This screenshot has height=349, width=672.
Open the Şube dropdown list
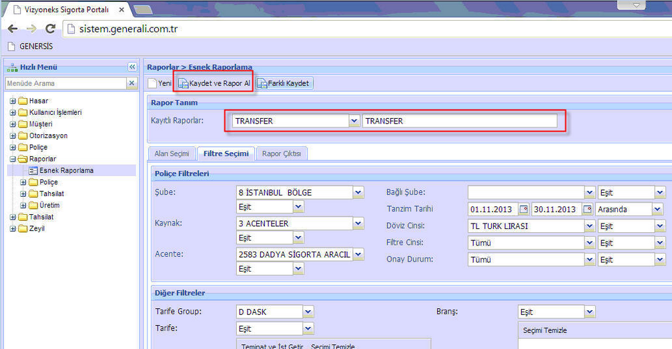(358, 193)
